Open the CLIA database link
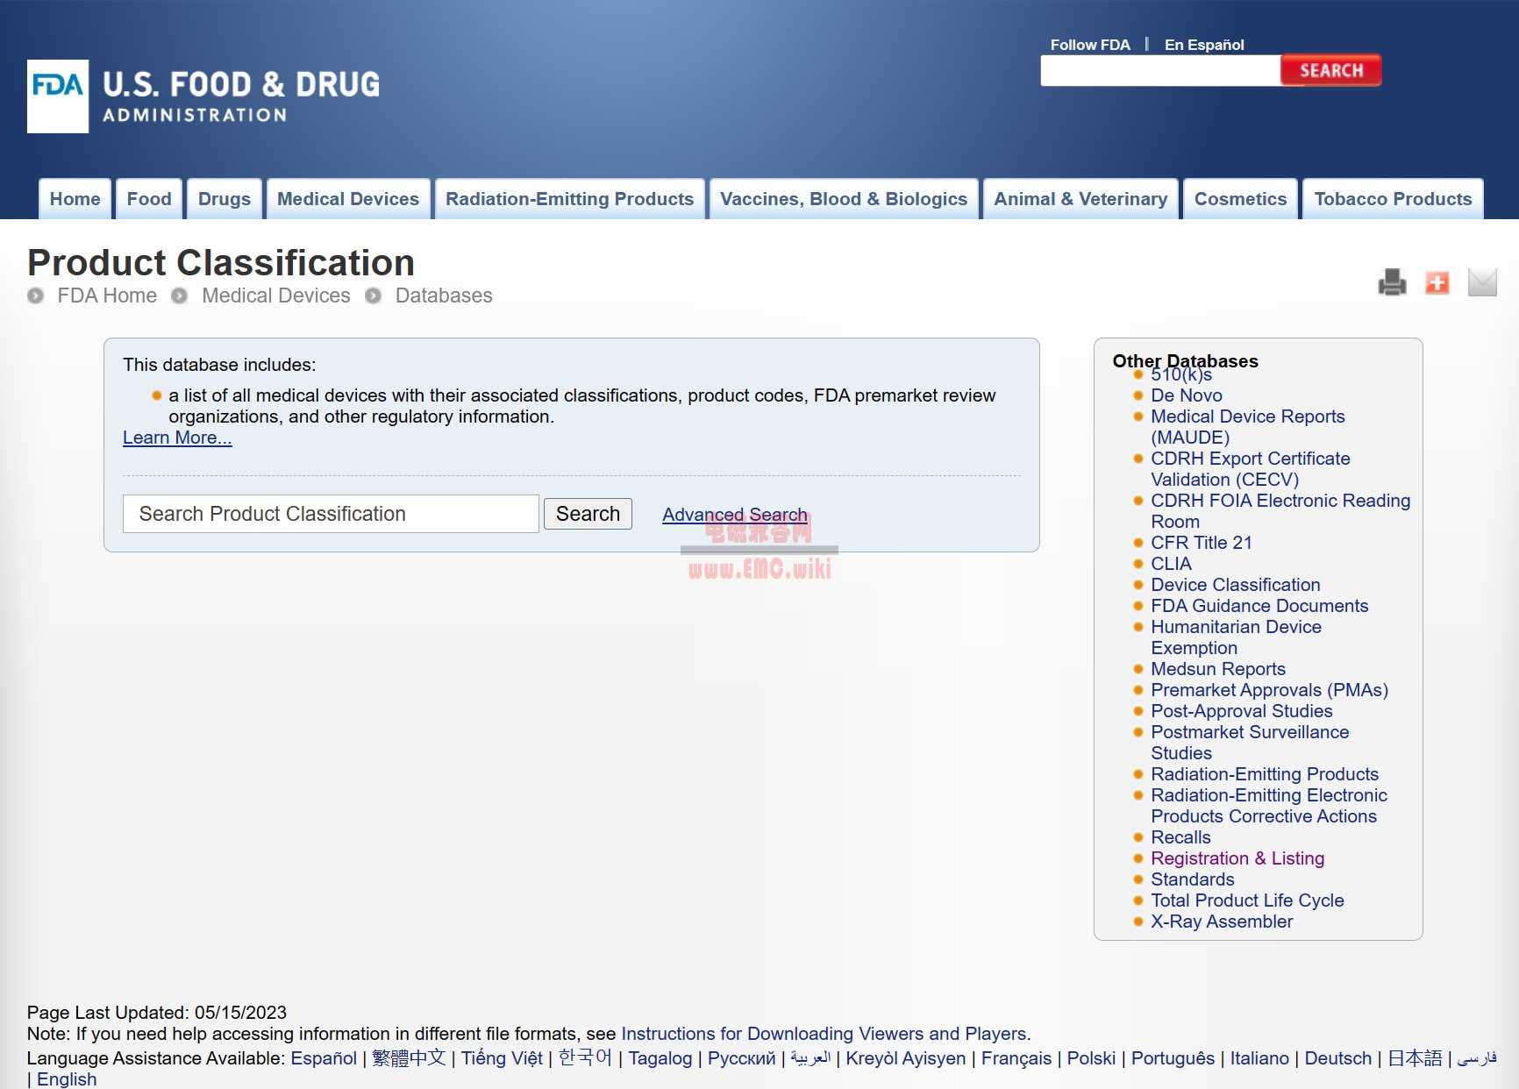The width and height of the screenshot is (1519, 1089). click(x=1171, y=564)
